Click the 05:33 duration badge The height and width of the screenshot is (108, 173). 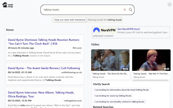(x=167, y=69)
